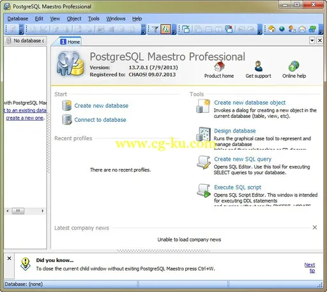
Task: Click the close all windows icon with red X
Action: [x=229, y=29]
